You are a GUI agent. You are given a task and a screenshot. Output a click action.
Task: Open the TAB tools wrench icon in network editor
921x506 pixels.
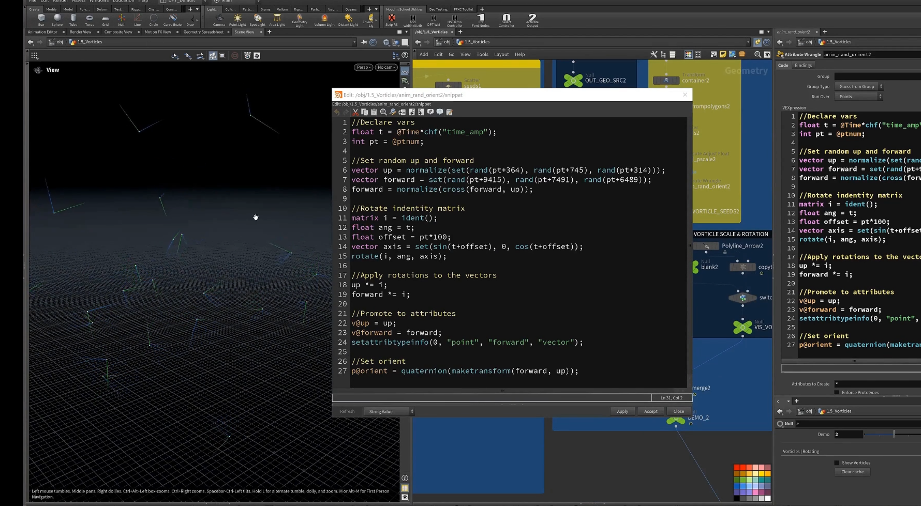click(x=654, y=54)
